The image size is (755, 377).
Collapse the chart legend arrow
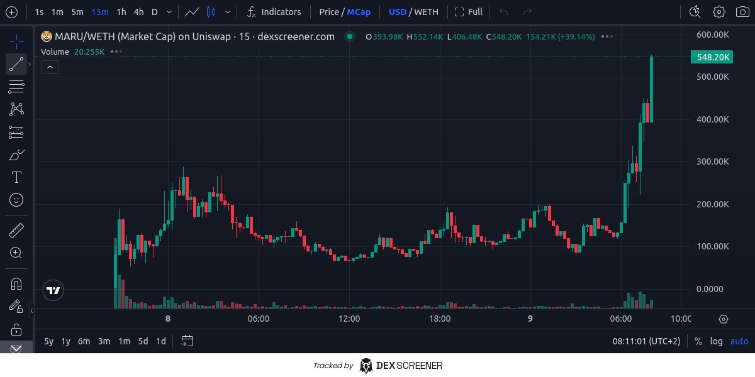pos(50,67)
